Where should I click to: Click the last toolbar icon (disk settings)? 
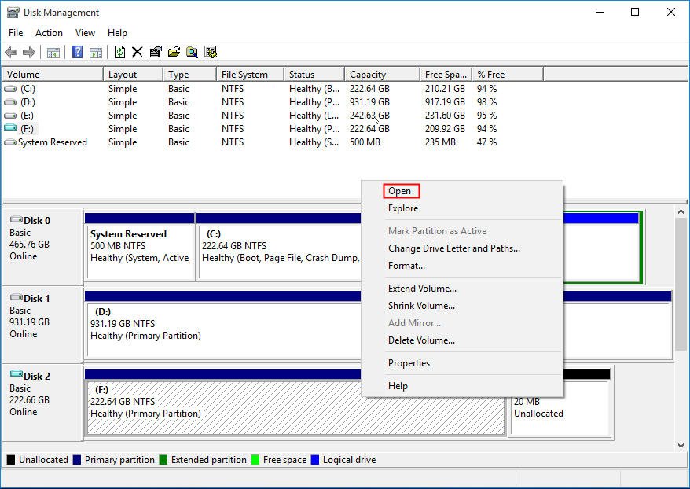pos(210,53)
